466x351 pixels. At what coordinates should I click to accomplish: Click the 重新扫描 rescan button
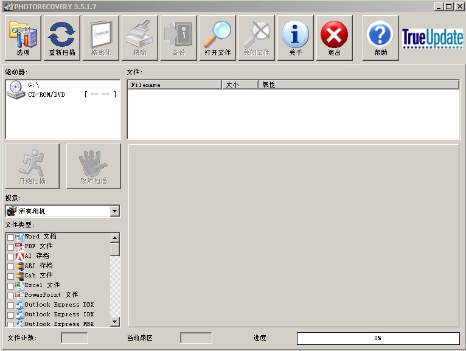coord(62,38)
